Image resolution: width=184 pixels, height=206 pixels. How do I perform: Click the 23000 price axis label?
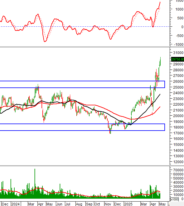point(178,99)
